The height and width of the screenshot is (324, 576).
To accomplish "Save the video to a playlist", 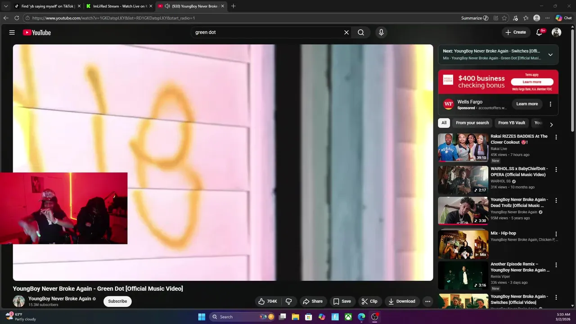I will 342,301.
